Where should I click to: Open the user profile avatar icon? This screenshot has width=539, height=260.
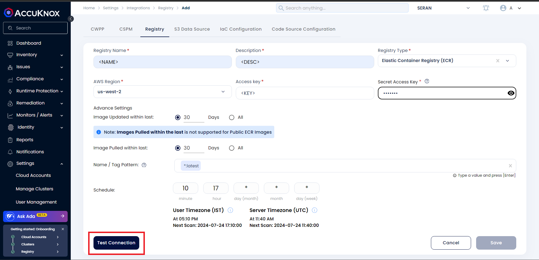[503, 8]
